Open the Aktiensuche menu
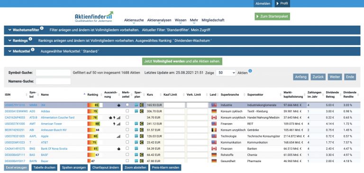 (134, 20)
